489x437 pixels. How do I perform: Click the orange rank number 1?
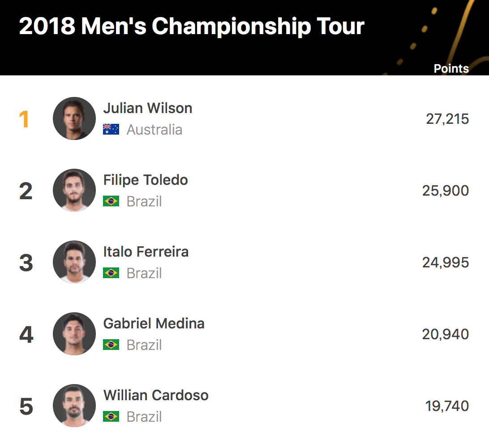24,119
